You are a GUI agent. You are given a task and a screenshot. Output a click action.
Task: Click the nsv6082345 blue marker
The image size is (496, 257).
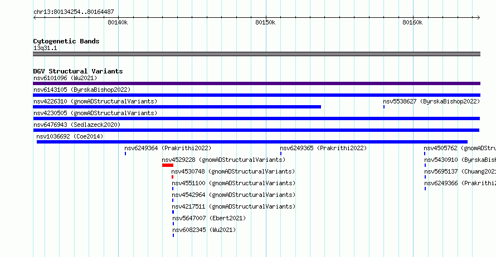(173, 235)
